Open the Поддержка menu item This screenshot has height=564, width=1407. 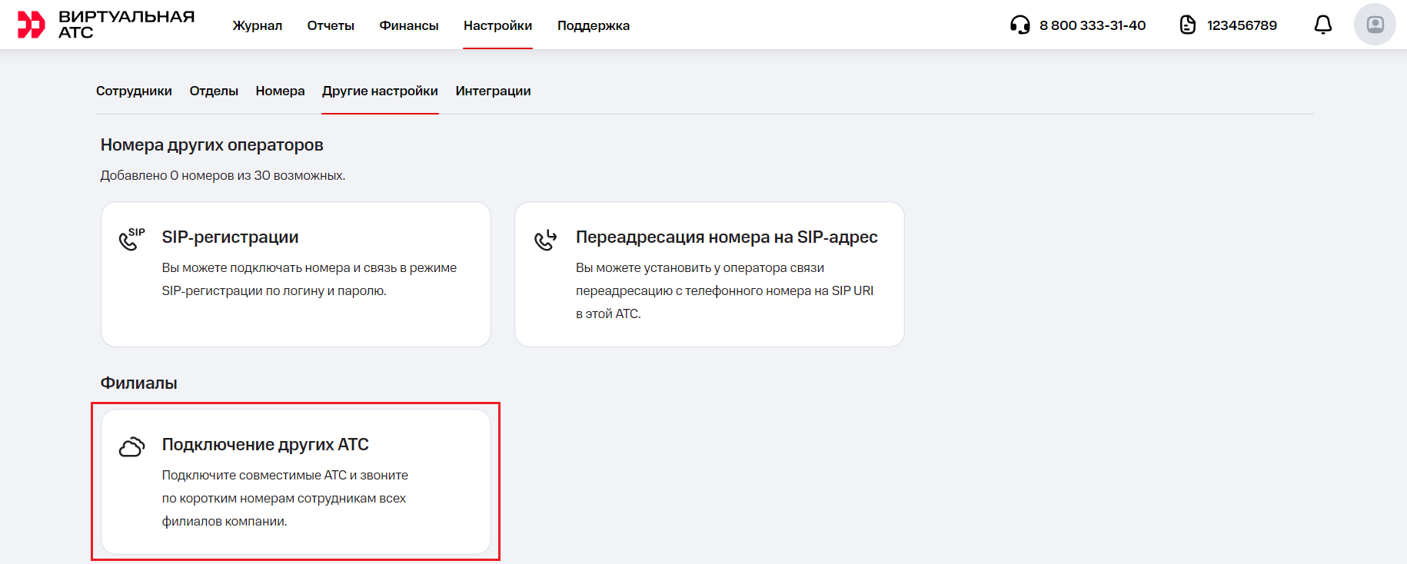click(x=593, y=25)
